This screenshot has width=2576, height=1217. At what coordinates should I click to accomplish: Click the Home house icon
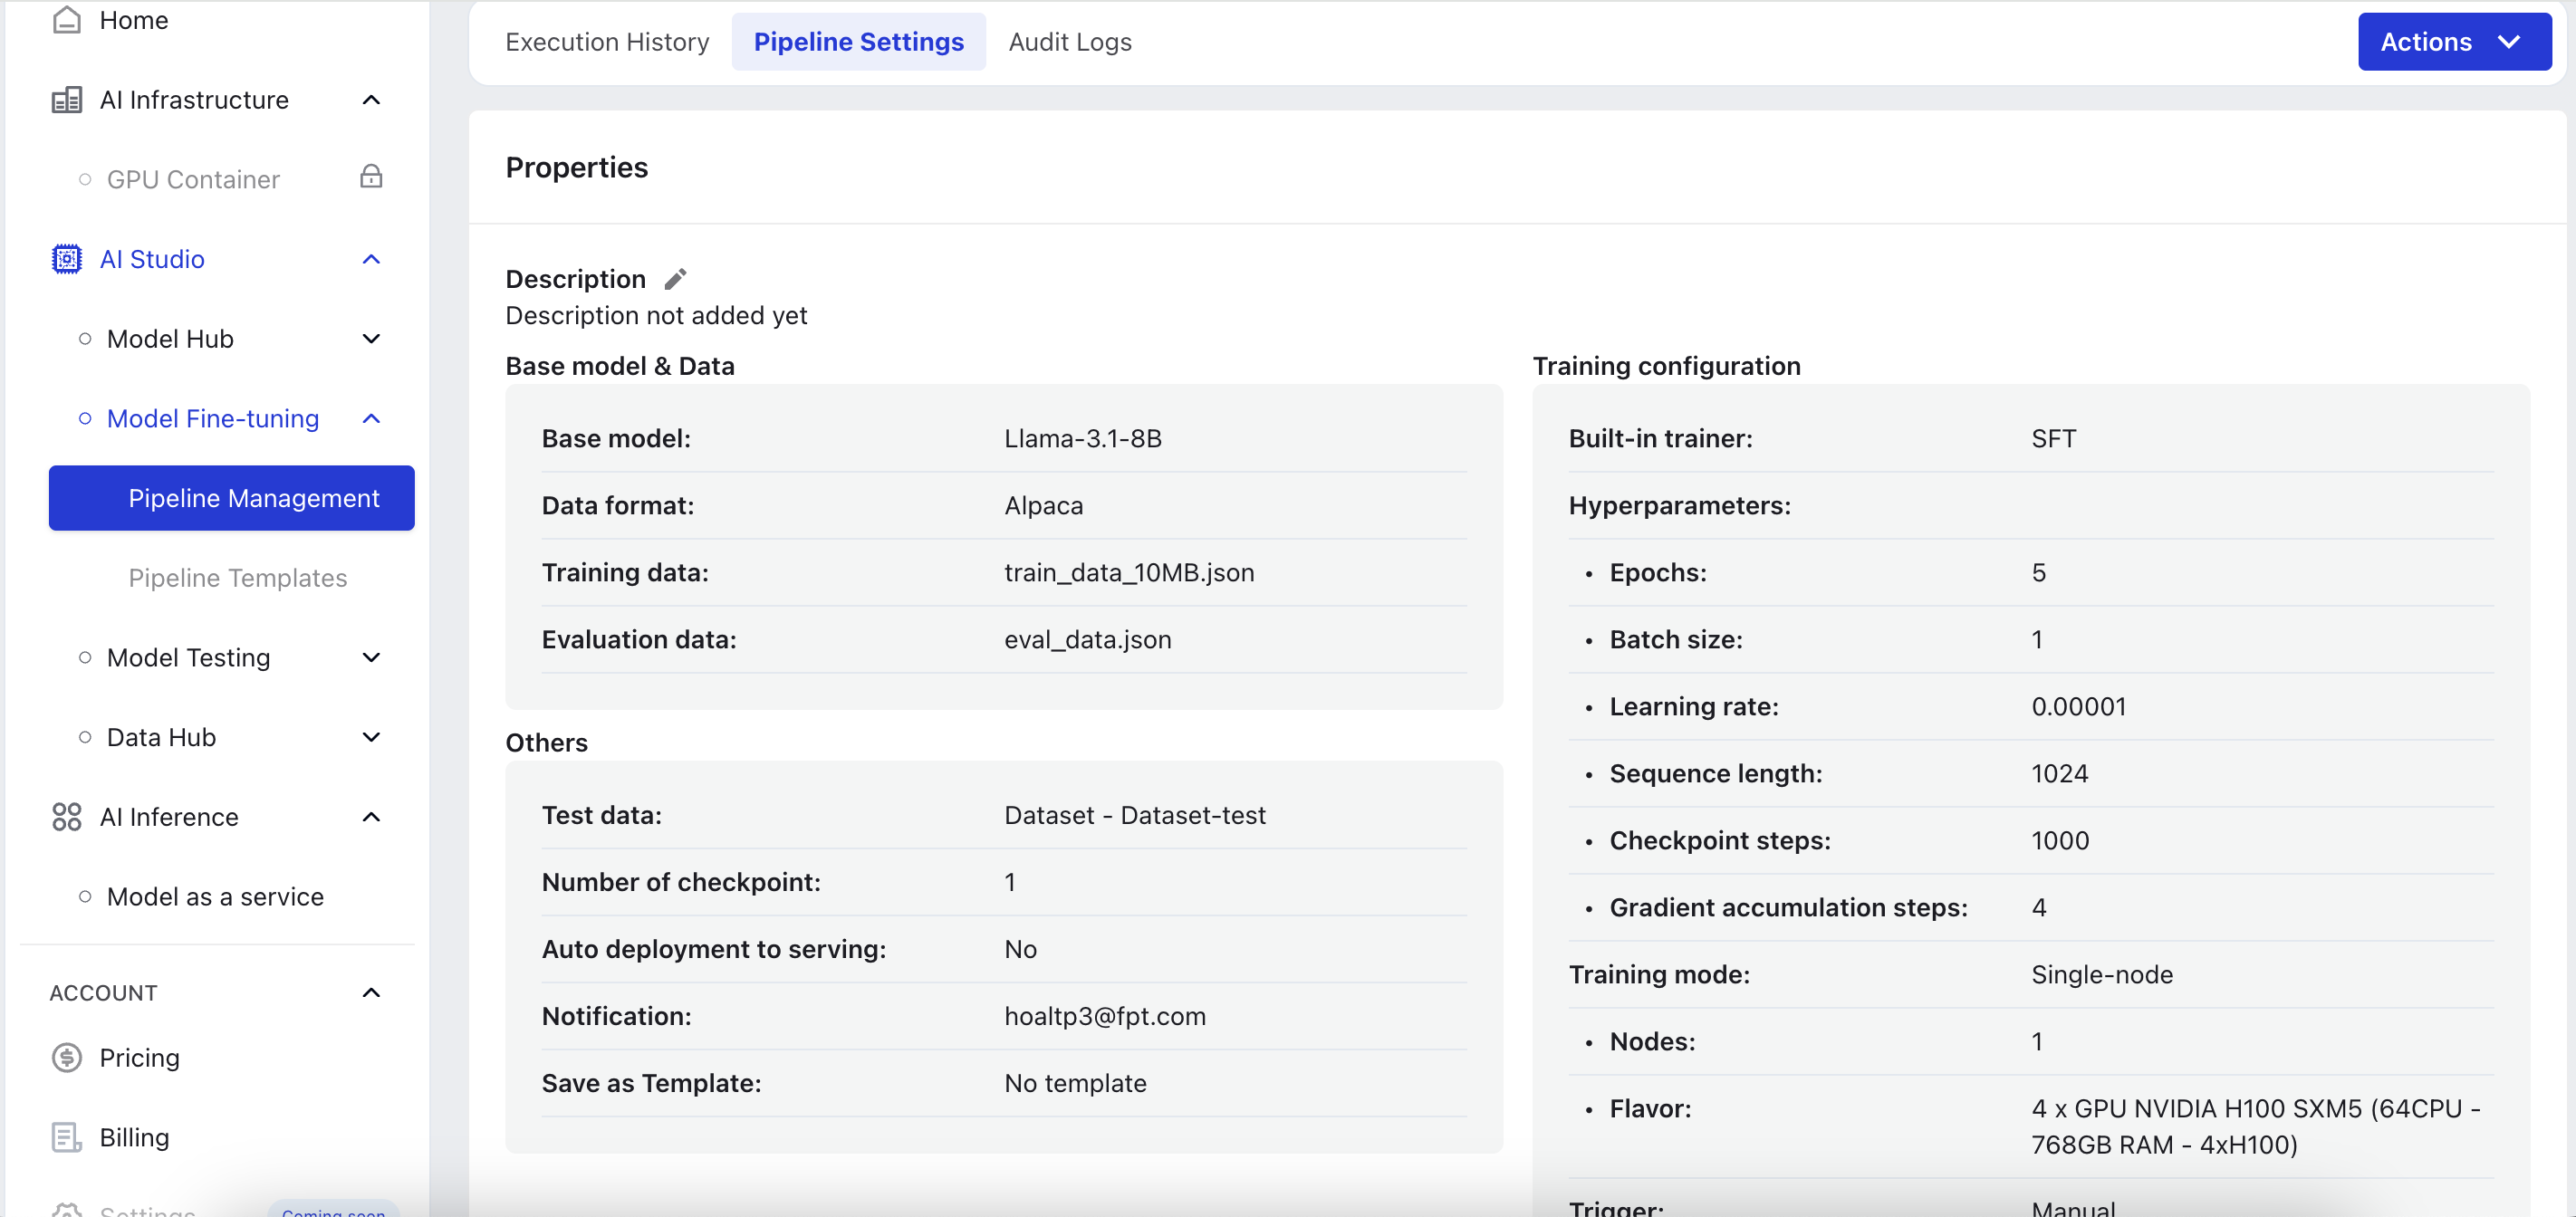point(66,20)
